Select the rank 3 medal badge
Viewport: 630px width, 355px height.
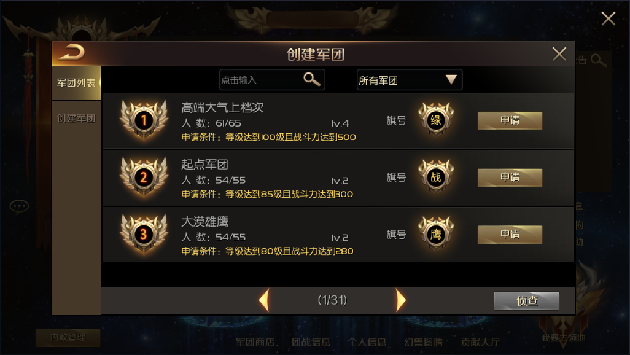(144, 234)
